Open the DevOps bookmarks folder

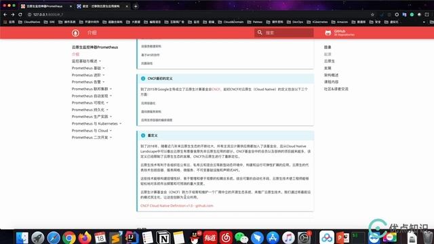click(x=295, y=22)
